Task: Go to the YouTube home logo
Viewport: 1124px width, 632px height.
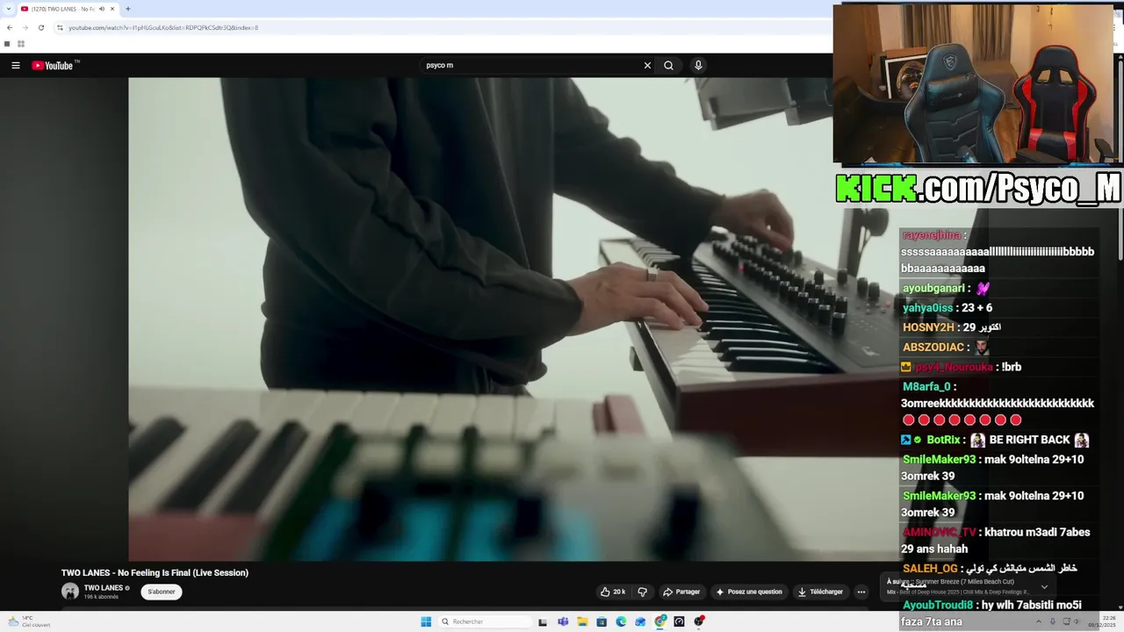Action: (53, 65)
